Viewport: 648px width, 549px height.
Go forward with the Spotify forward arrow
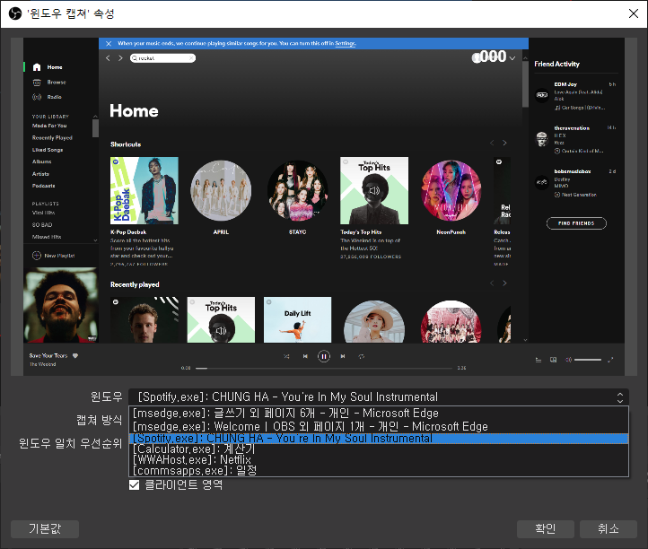pyautogui.click(x=120, y=58)
